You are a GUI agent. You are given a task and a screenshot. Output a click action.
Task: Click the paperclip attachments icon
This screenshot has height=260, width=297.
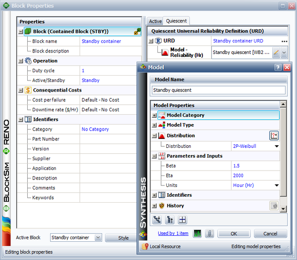209,233
